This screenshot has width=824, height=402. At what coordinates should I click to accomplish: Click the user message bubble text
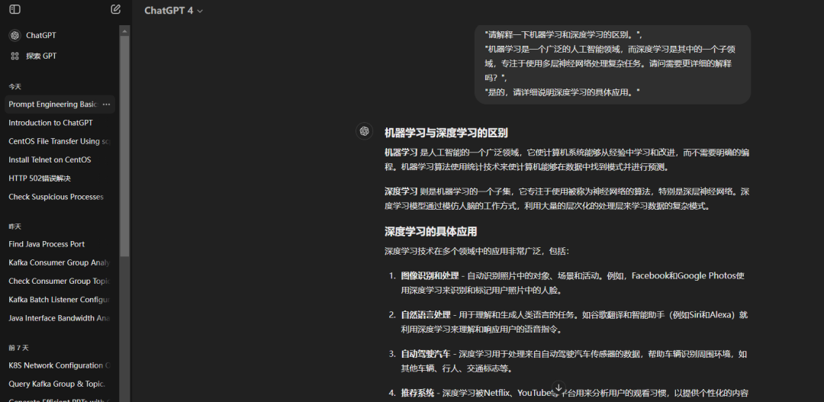(612, 63)
